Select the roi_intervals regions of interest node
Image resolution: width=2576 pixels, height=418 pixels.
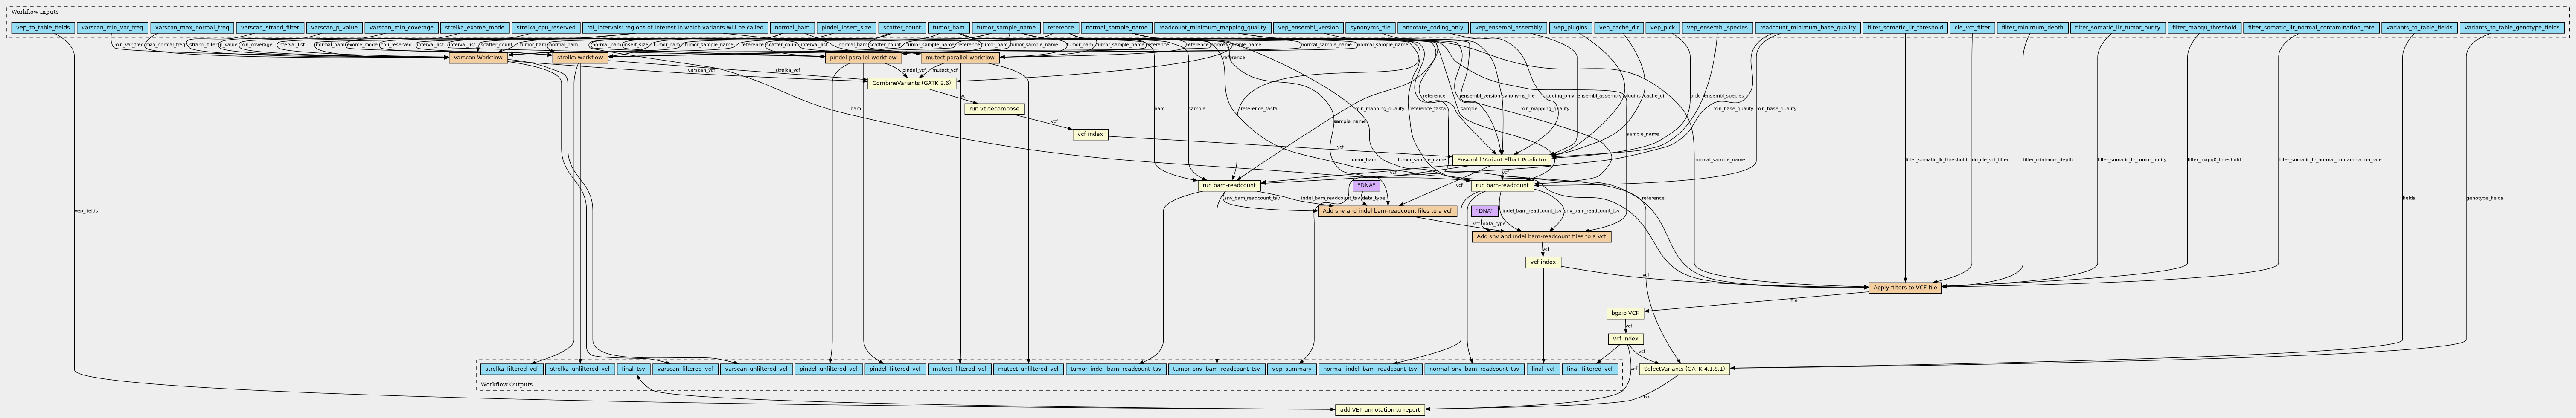point(676,28)
